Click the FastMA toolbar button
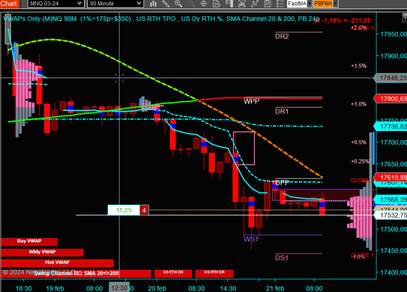The height and width of the screenshot is (292, 407). [x=297, y=3]
